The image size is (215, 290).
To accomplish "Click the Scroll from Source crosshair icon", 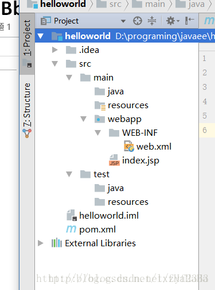I will (138, 21).
